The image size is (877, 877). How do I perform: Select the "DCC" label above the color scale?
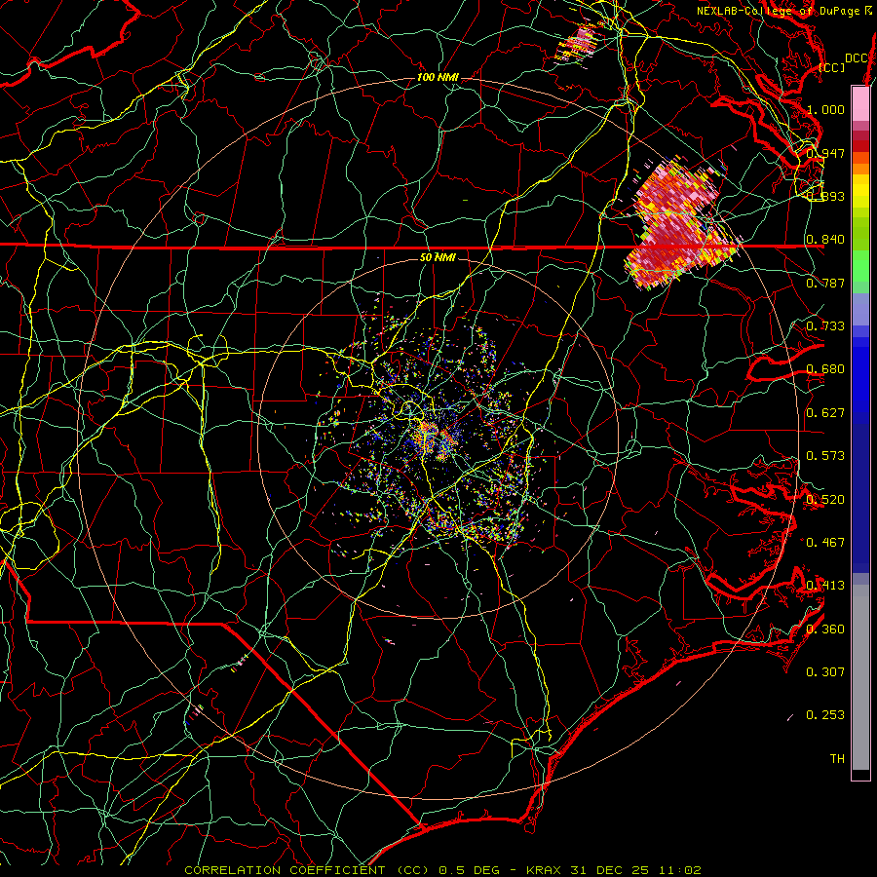[857, 57]
